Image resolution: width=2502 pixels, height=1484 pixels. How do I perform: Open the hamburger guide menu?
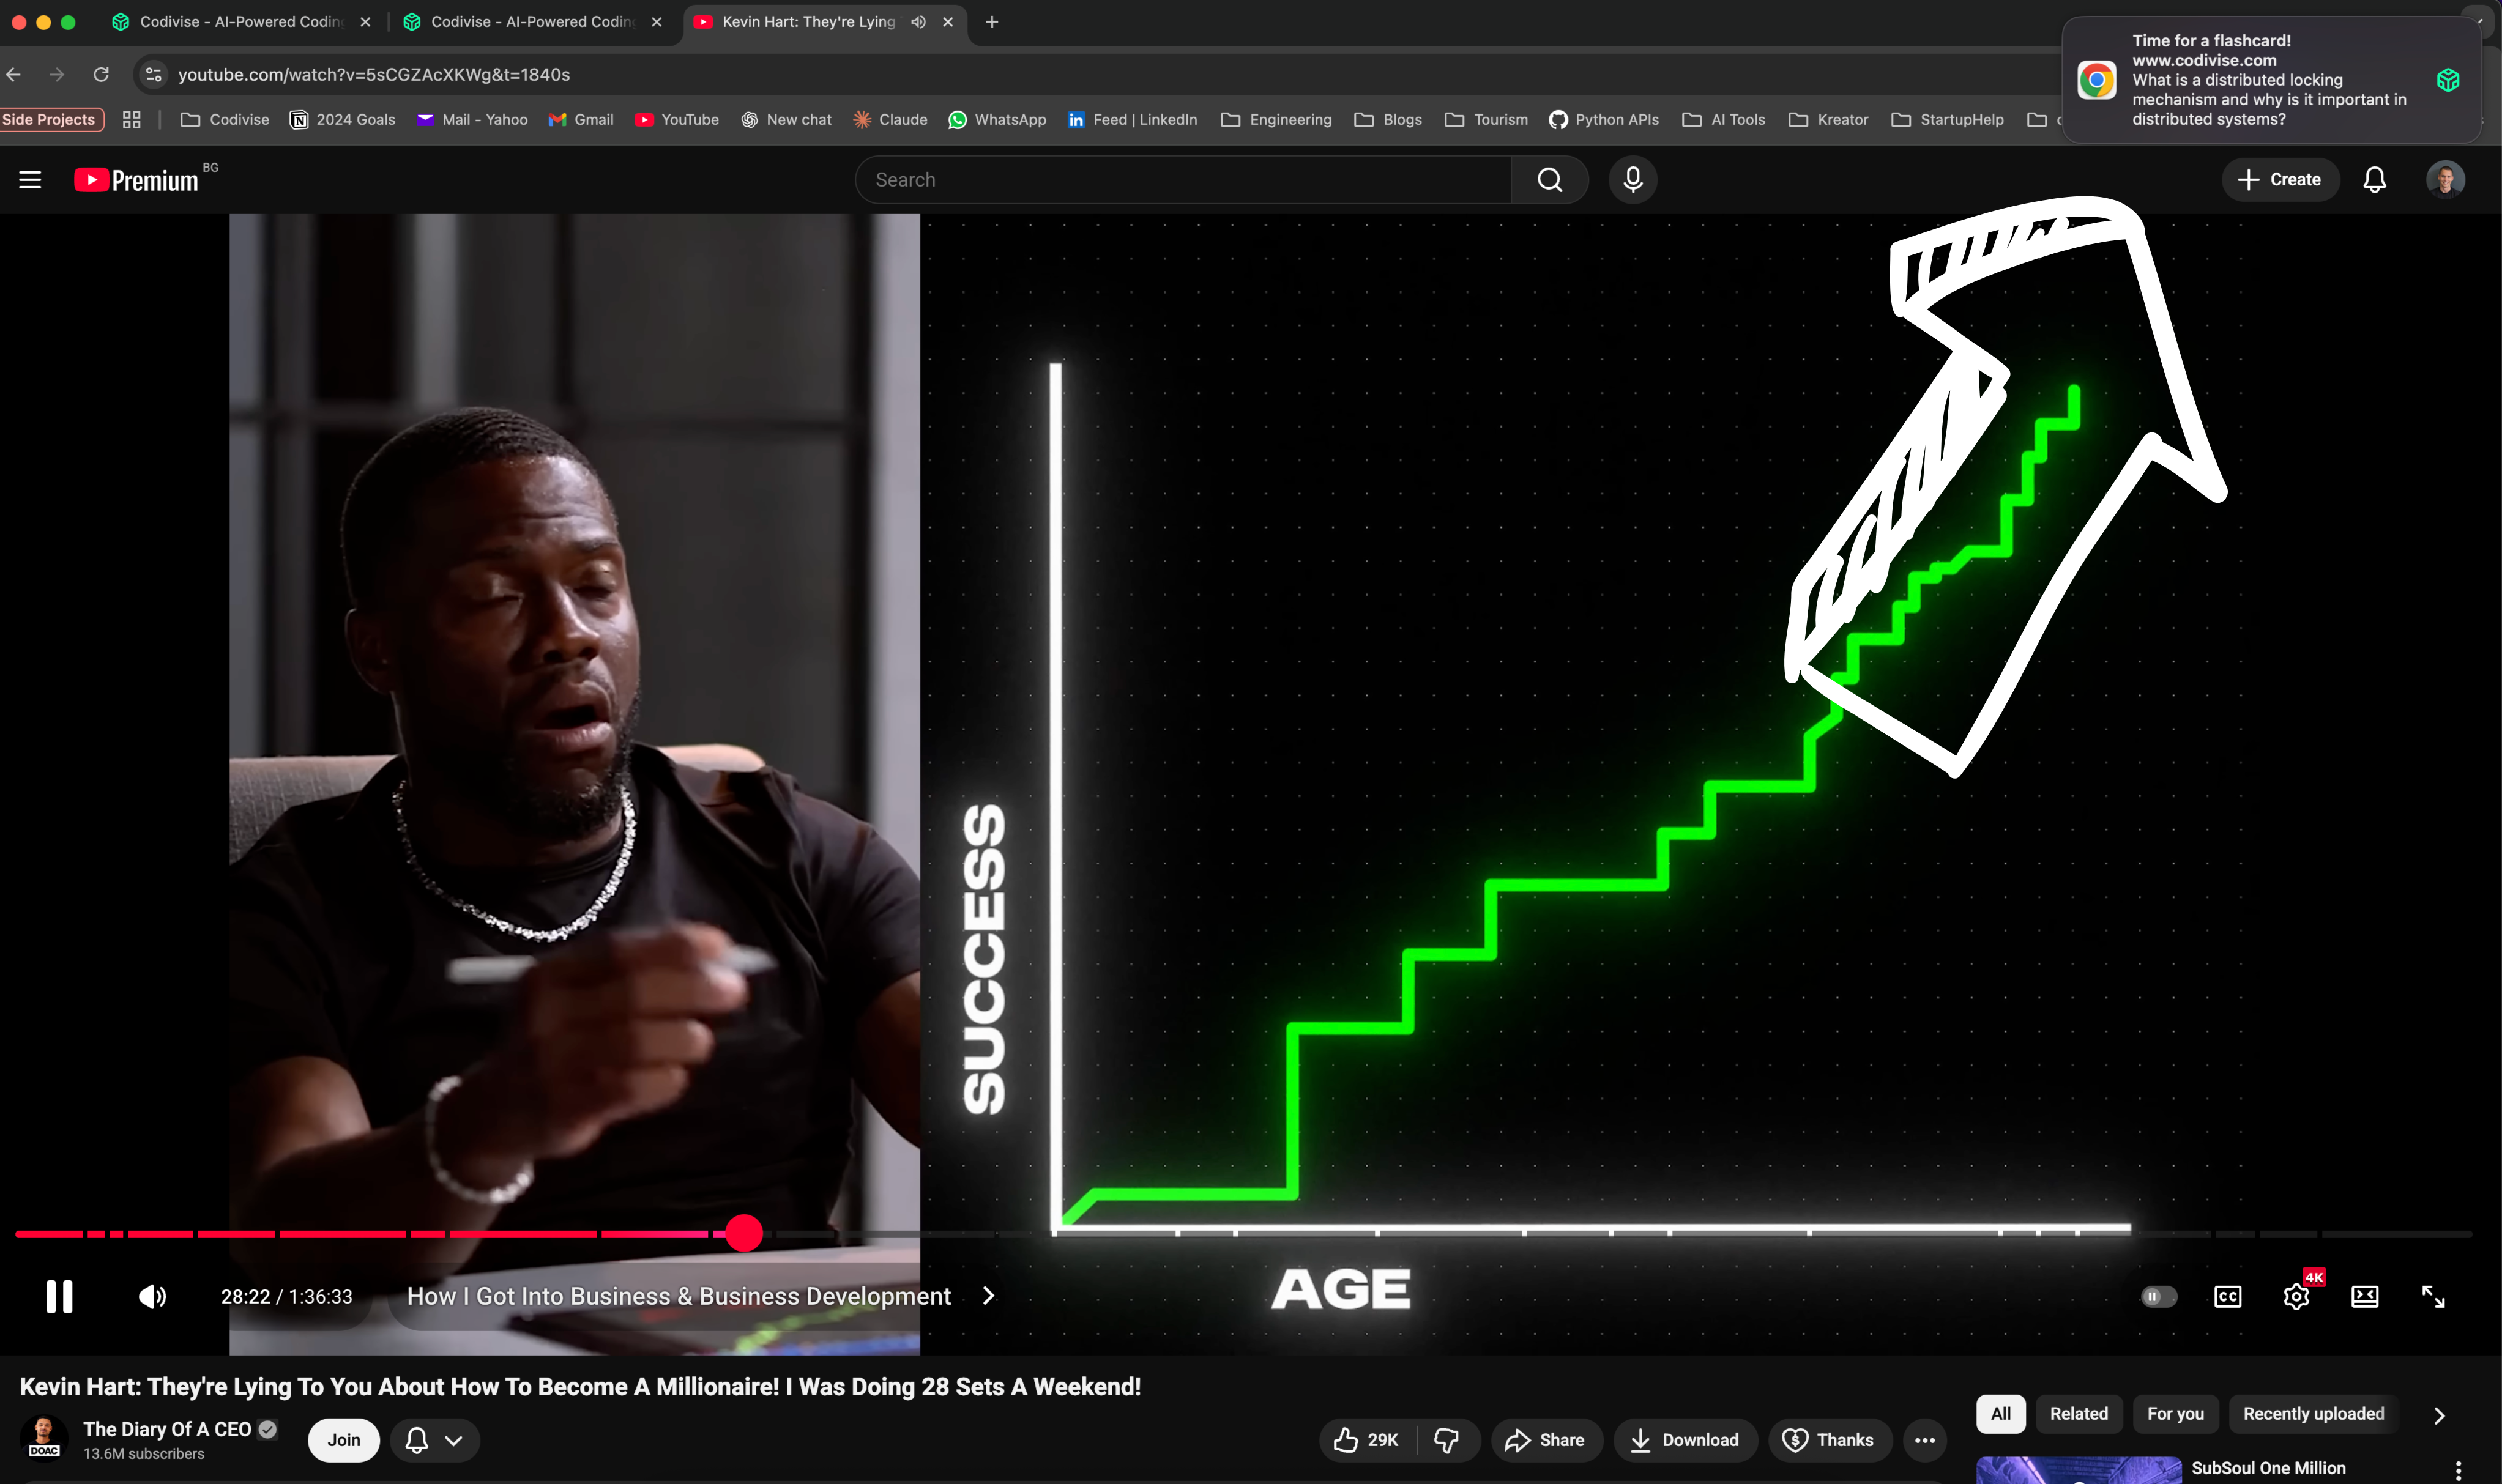pyautogui.click(x=30, y=180)
